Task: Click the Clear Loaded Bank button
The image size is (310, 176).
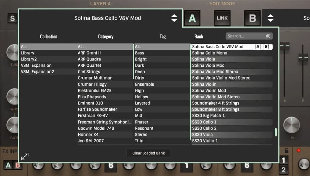Action: (149, 153)
